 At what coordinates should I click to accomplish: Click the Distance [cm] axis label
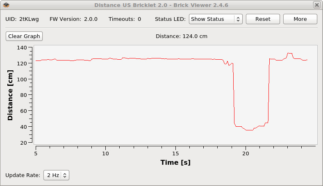coord(10,95)
